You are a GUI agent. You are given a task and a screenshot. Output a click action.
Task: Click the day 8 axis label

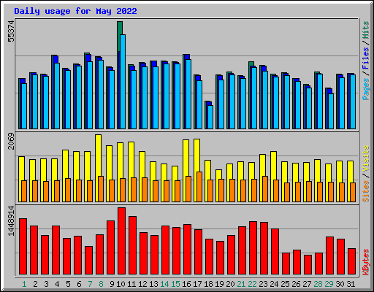coord(101,284)
